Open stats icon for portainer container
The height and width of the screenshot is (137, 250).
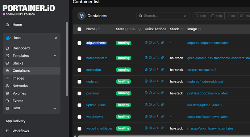(x=154, y=93)
